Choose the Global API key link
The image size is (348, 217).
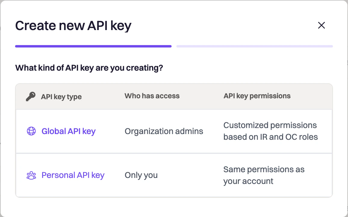pos(68,131)
